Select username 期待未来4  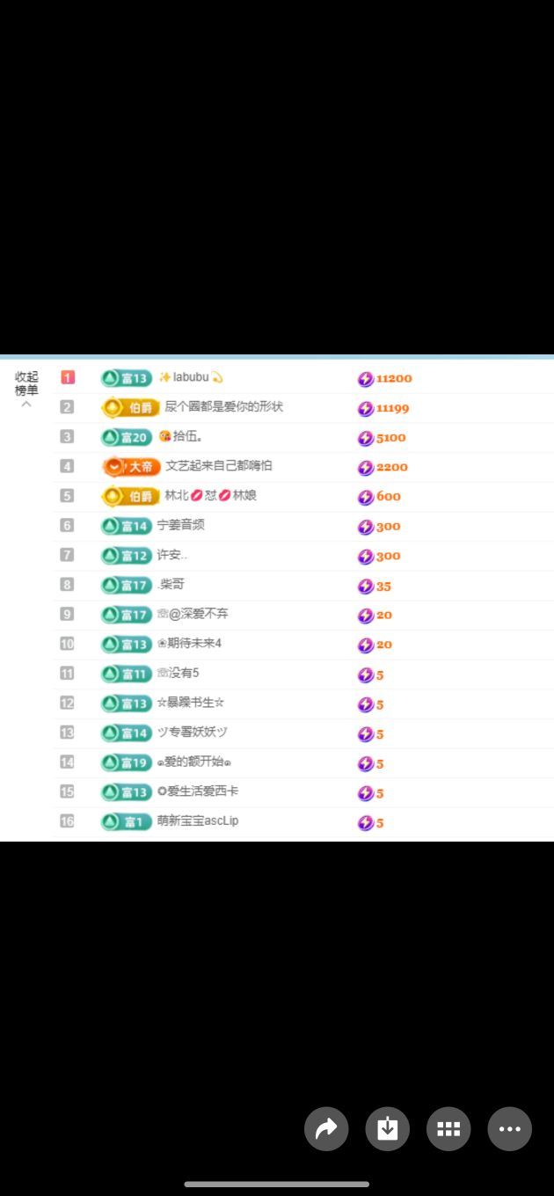(x=194, y=644)
